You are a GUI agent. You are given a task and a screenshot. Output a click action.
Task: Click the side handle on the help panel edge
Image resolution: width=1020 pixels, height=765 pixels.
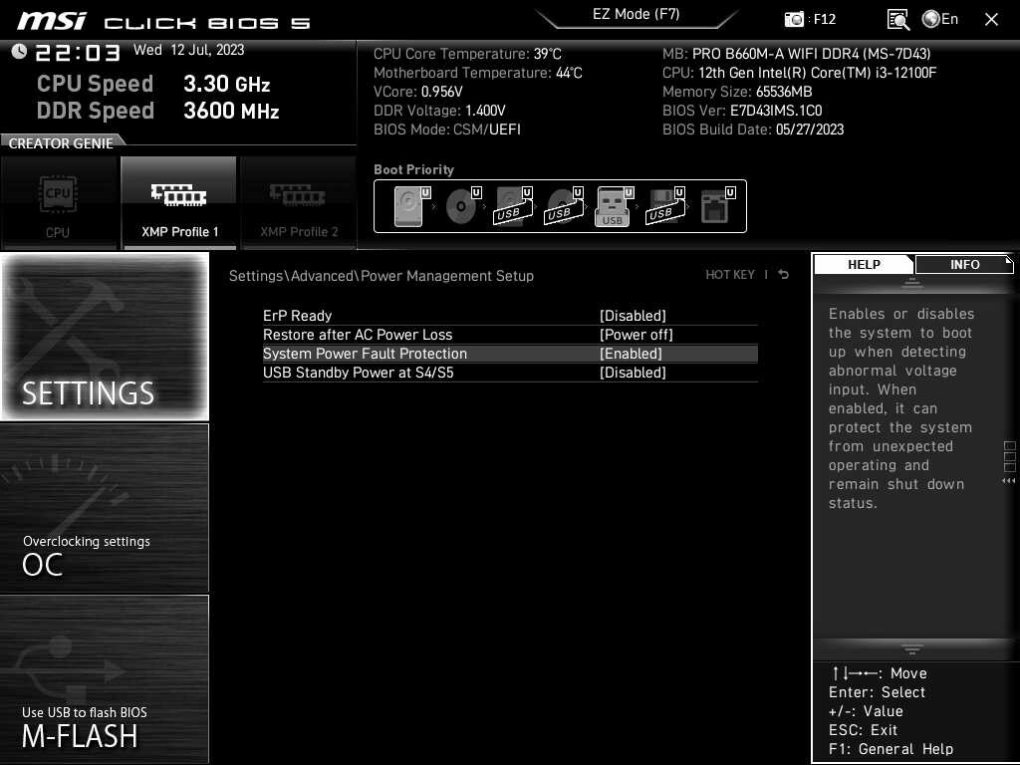click(1009, 462)
